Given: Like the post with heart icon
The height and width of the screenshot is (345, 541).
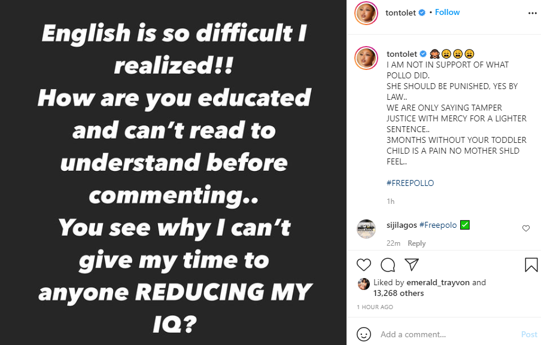Looking at the screenshot, I should pos(364,265).
